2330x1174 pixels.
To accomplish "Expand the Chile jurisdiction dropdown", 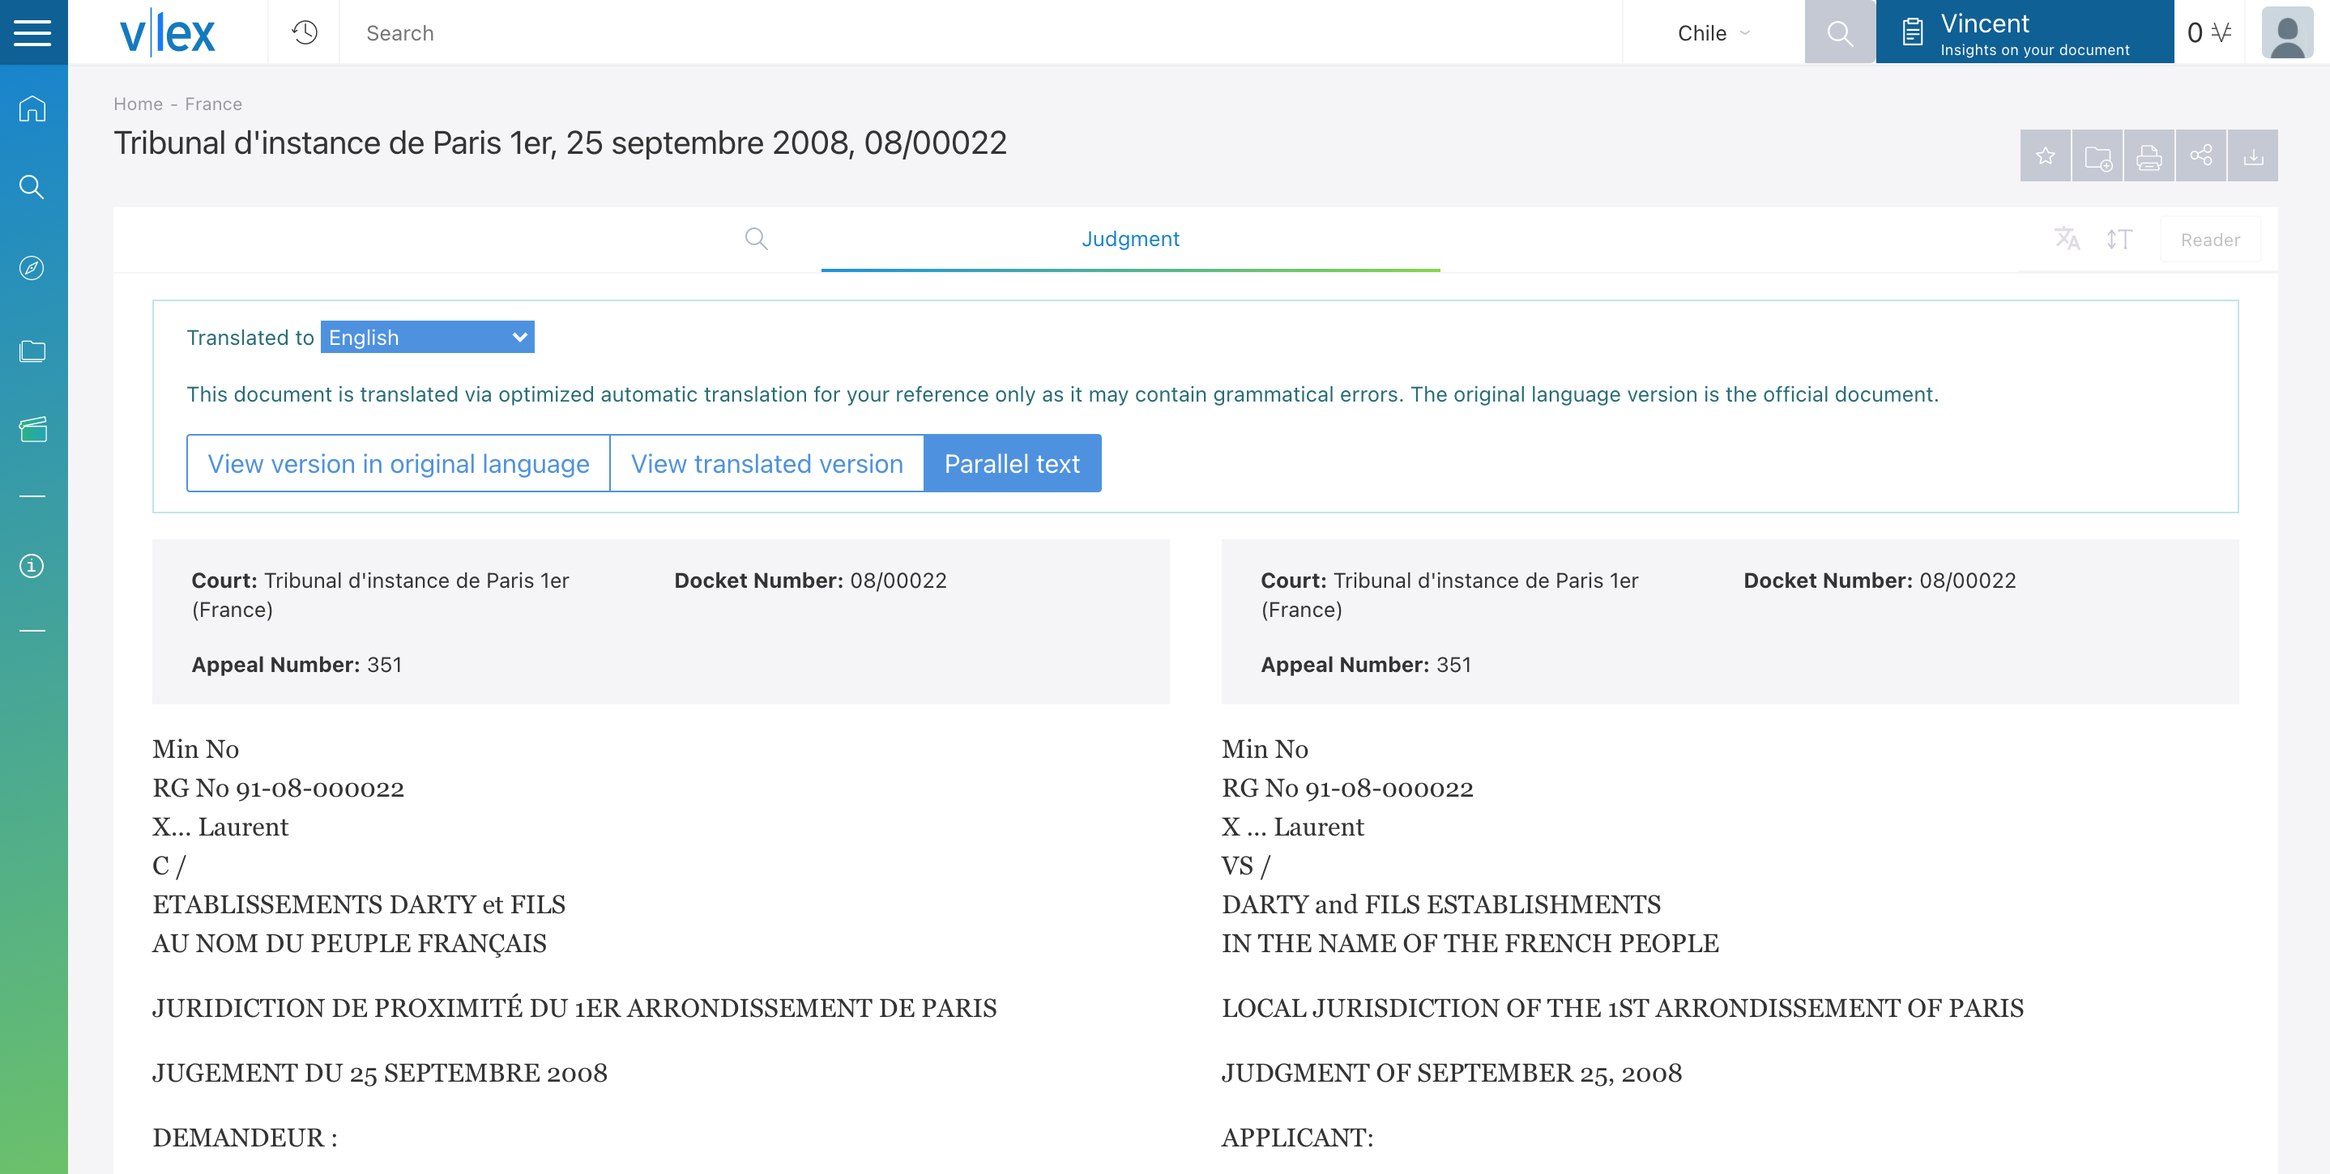I will click(1714, 32).
